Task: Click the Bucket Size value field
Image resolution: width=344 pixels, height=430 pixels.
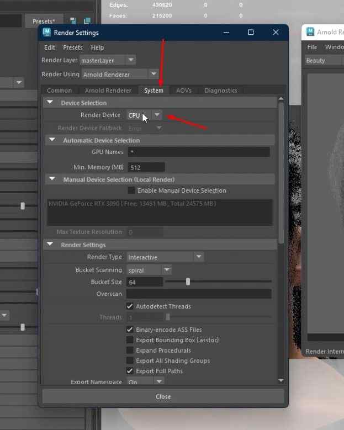Action: coord(145,282)
